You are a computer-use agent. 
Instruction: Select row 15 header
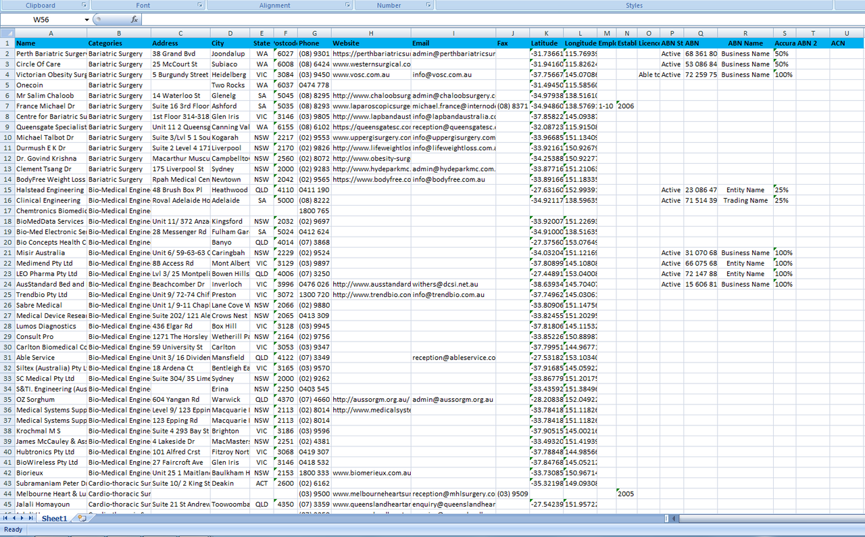coord(7,190)
